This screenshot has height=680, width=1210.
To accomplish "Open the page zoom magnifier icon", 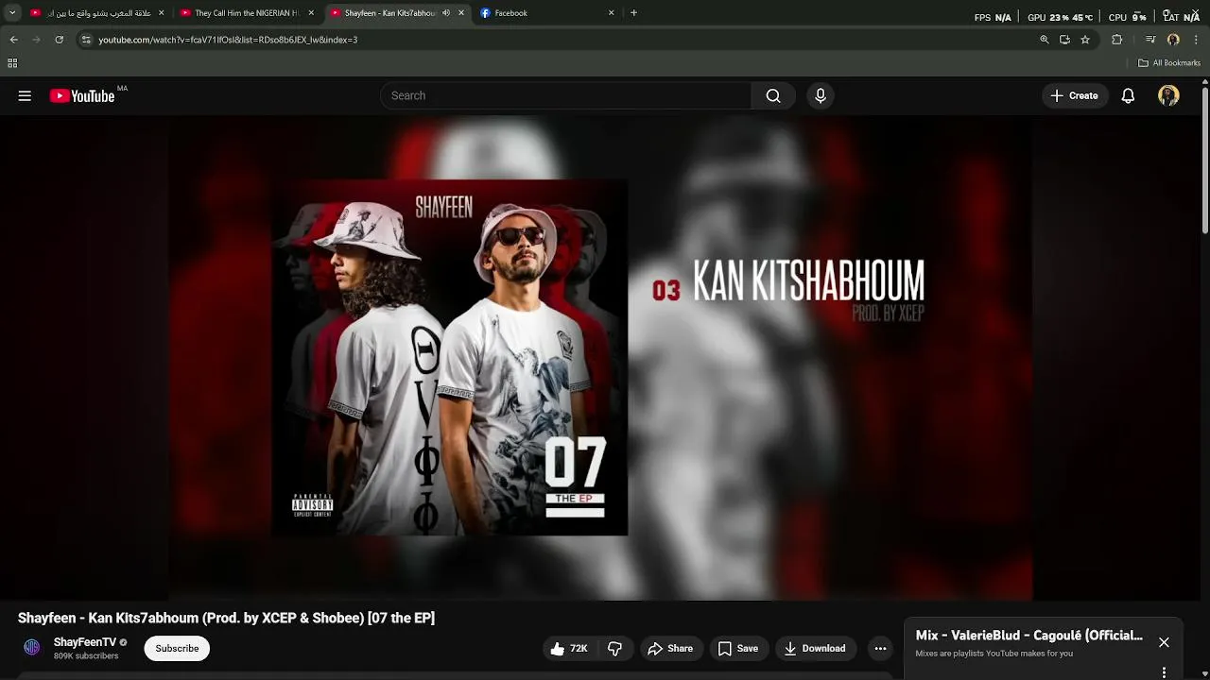I will 1045,40.
